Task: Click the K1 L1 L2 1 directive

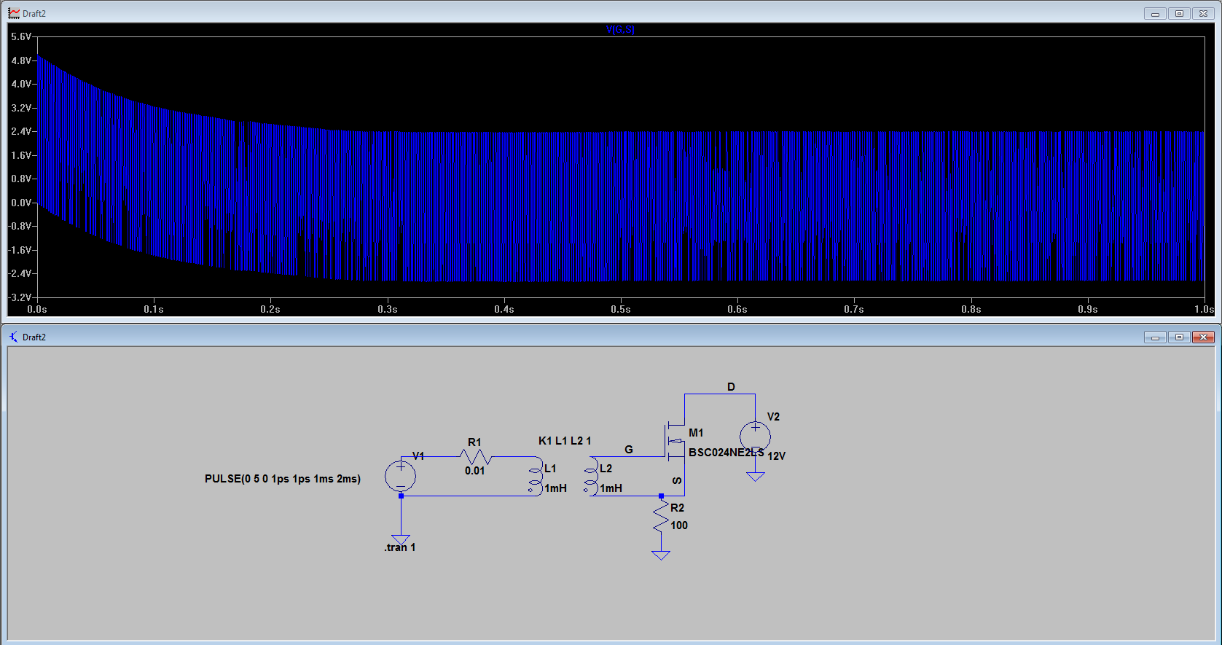Action: click(x=565, y=441)
